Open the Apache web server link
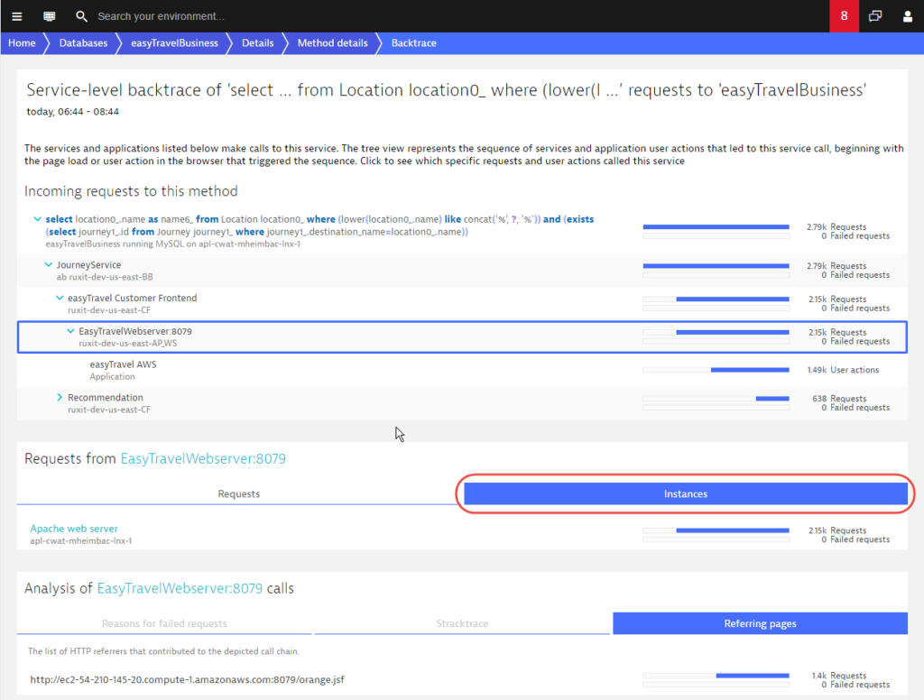Screen dimensions: 924x700 74,529
